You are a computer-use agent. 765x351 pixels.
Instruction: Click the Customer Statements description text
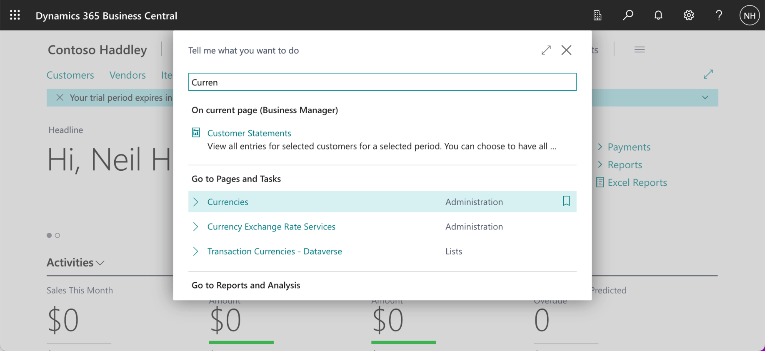click(382, 146)
